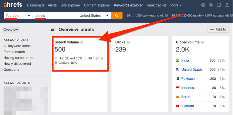Click the info icon after daily reports left
233x115 pixels.
(166, 15)
